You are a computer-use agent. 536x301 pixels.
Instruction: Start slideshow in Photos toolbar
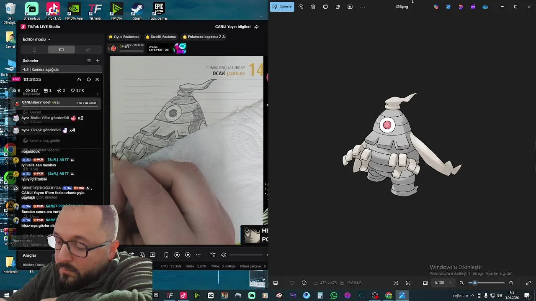pyautogui.click(x=350, y=7)
